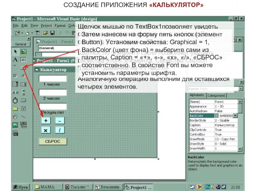Click the text box above 'Результат'
Screen dimensions: 255x191
[53, 107]
